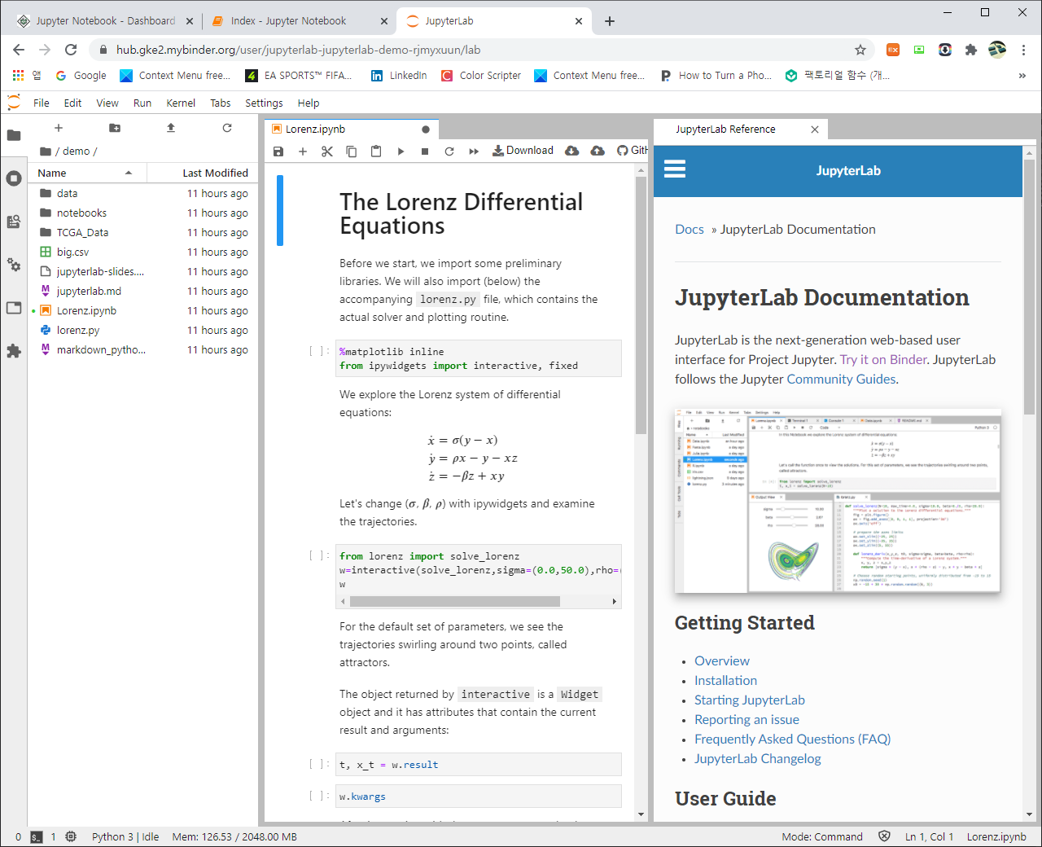The height and width of the screenshot is (847, 1042).
Task: Click the New Launcher plus button
Action: click(x=59, y=128)
